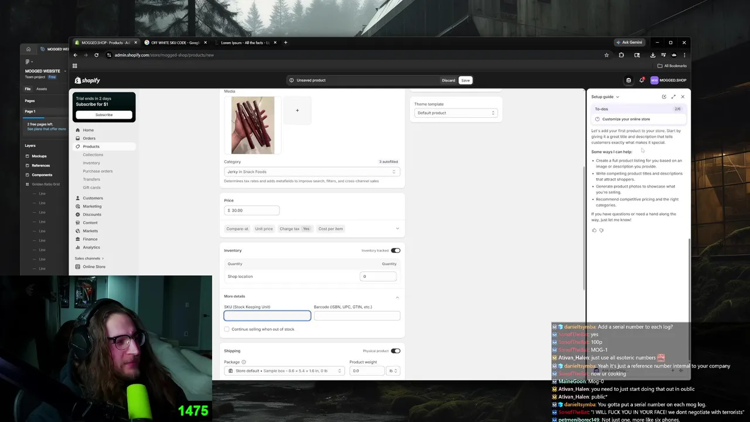Check Continue selling when out of stock
Viewport: 750px width, 422px height.
[227, 329]
